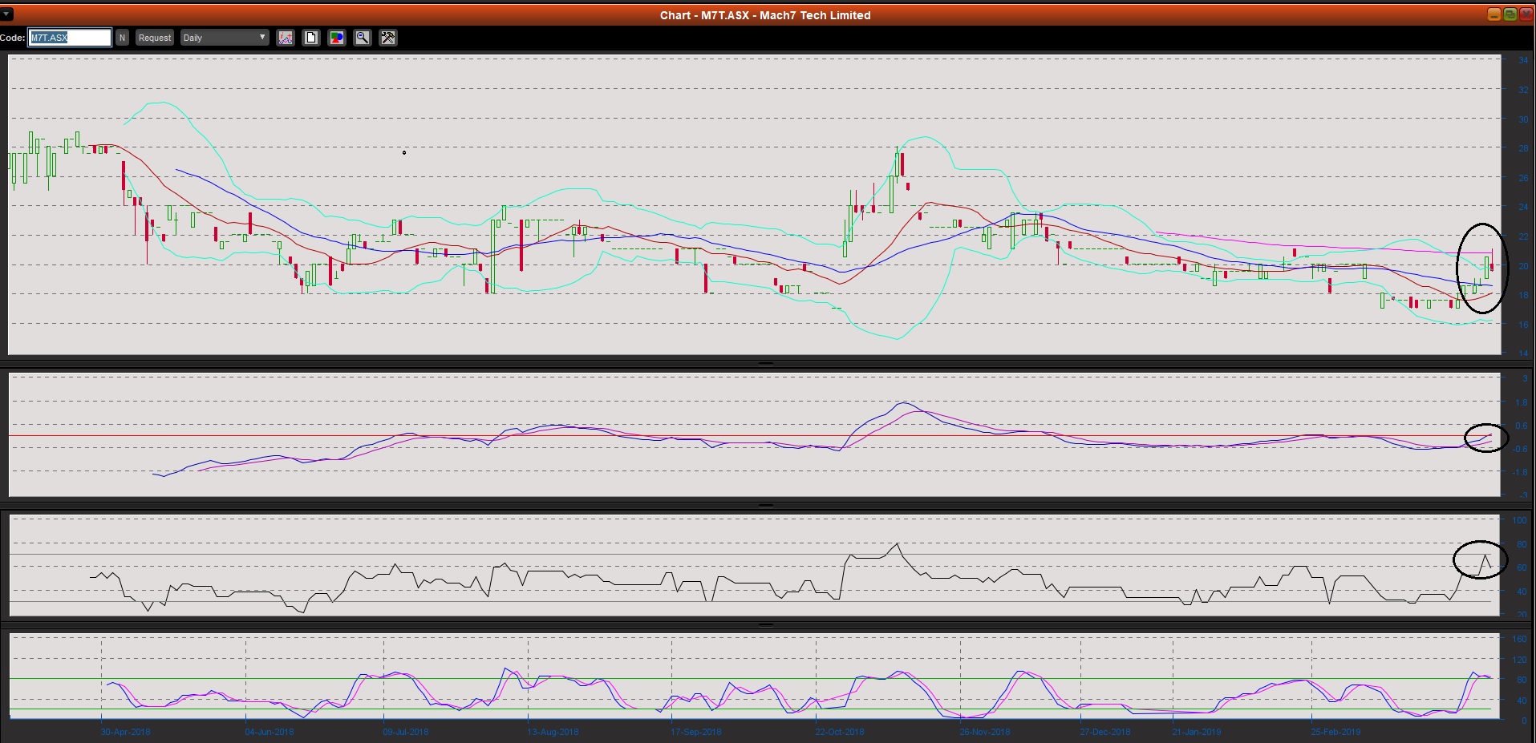
Task: Minimize the Mach7 chart window
Action: 1494,14
